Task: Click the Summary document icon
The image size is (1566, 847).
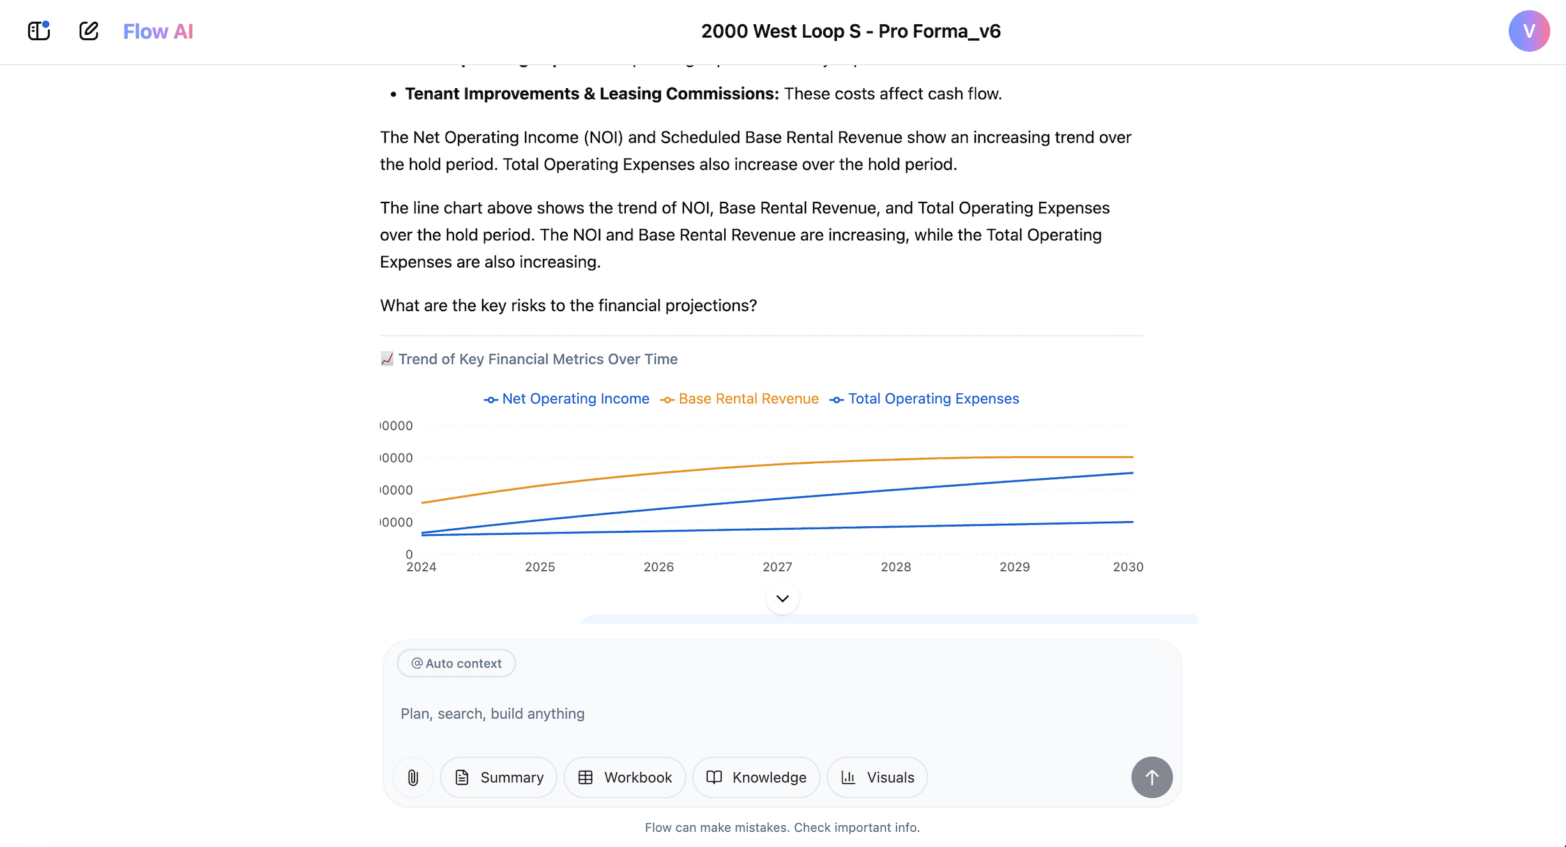Action: [462, 777]
